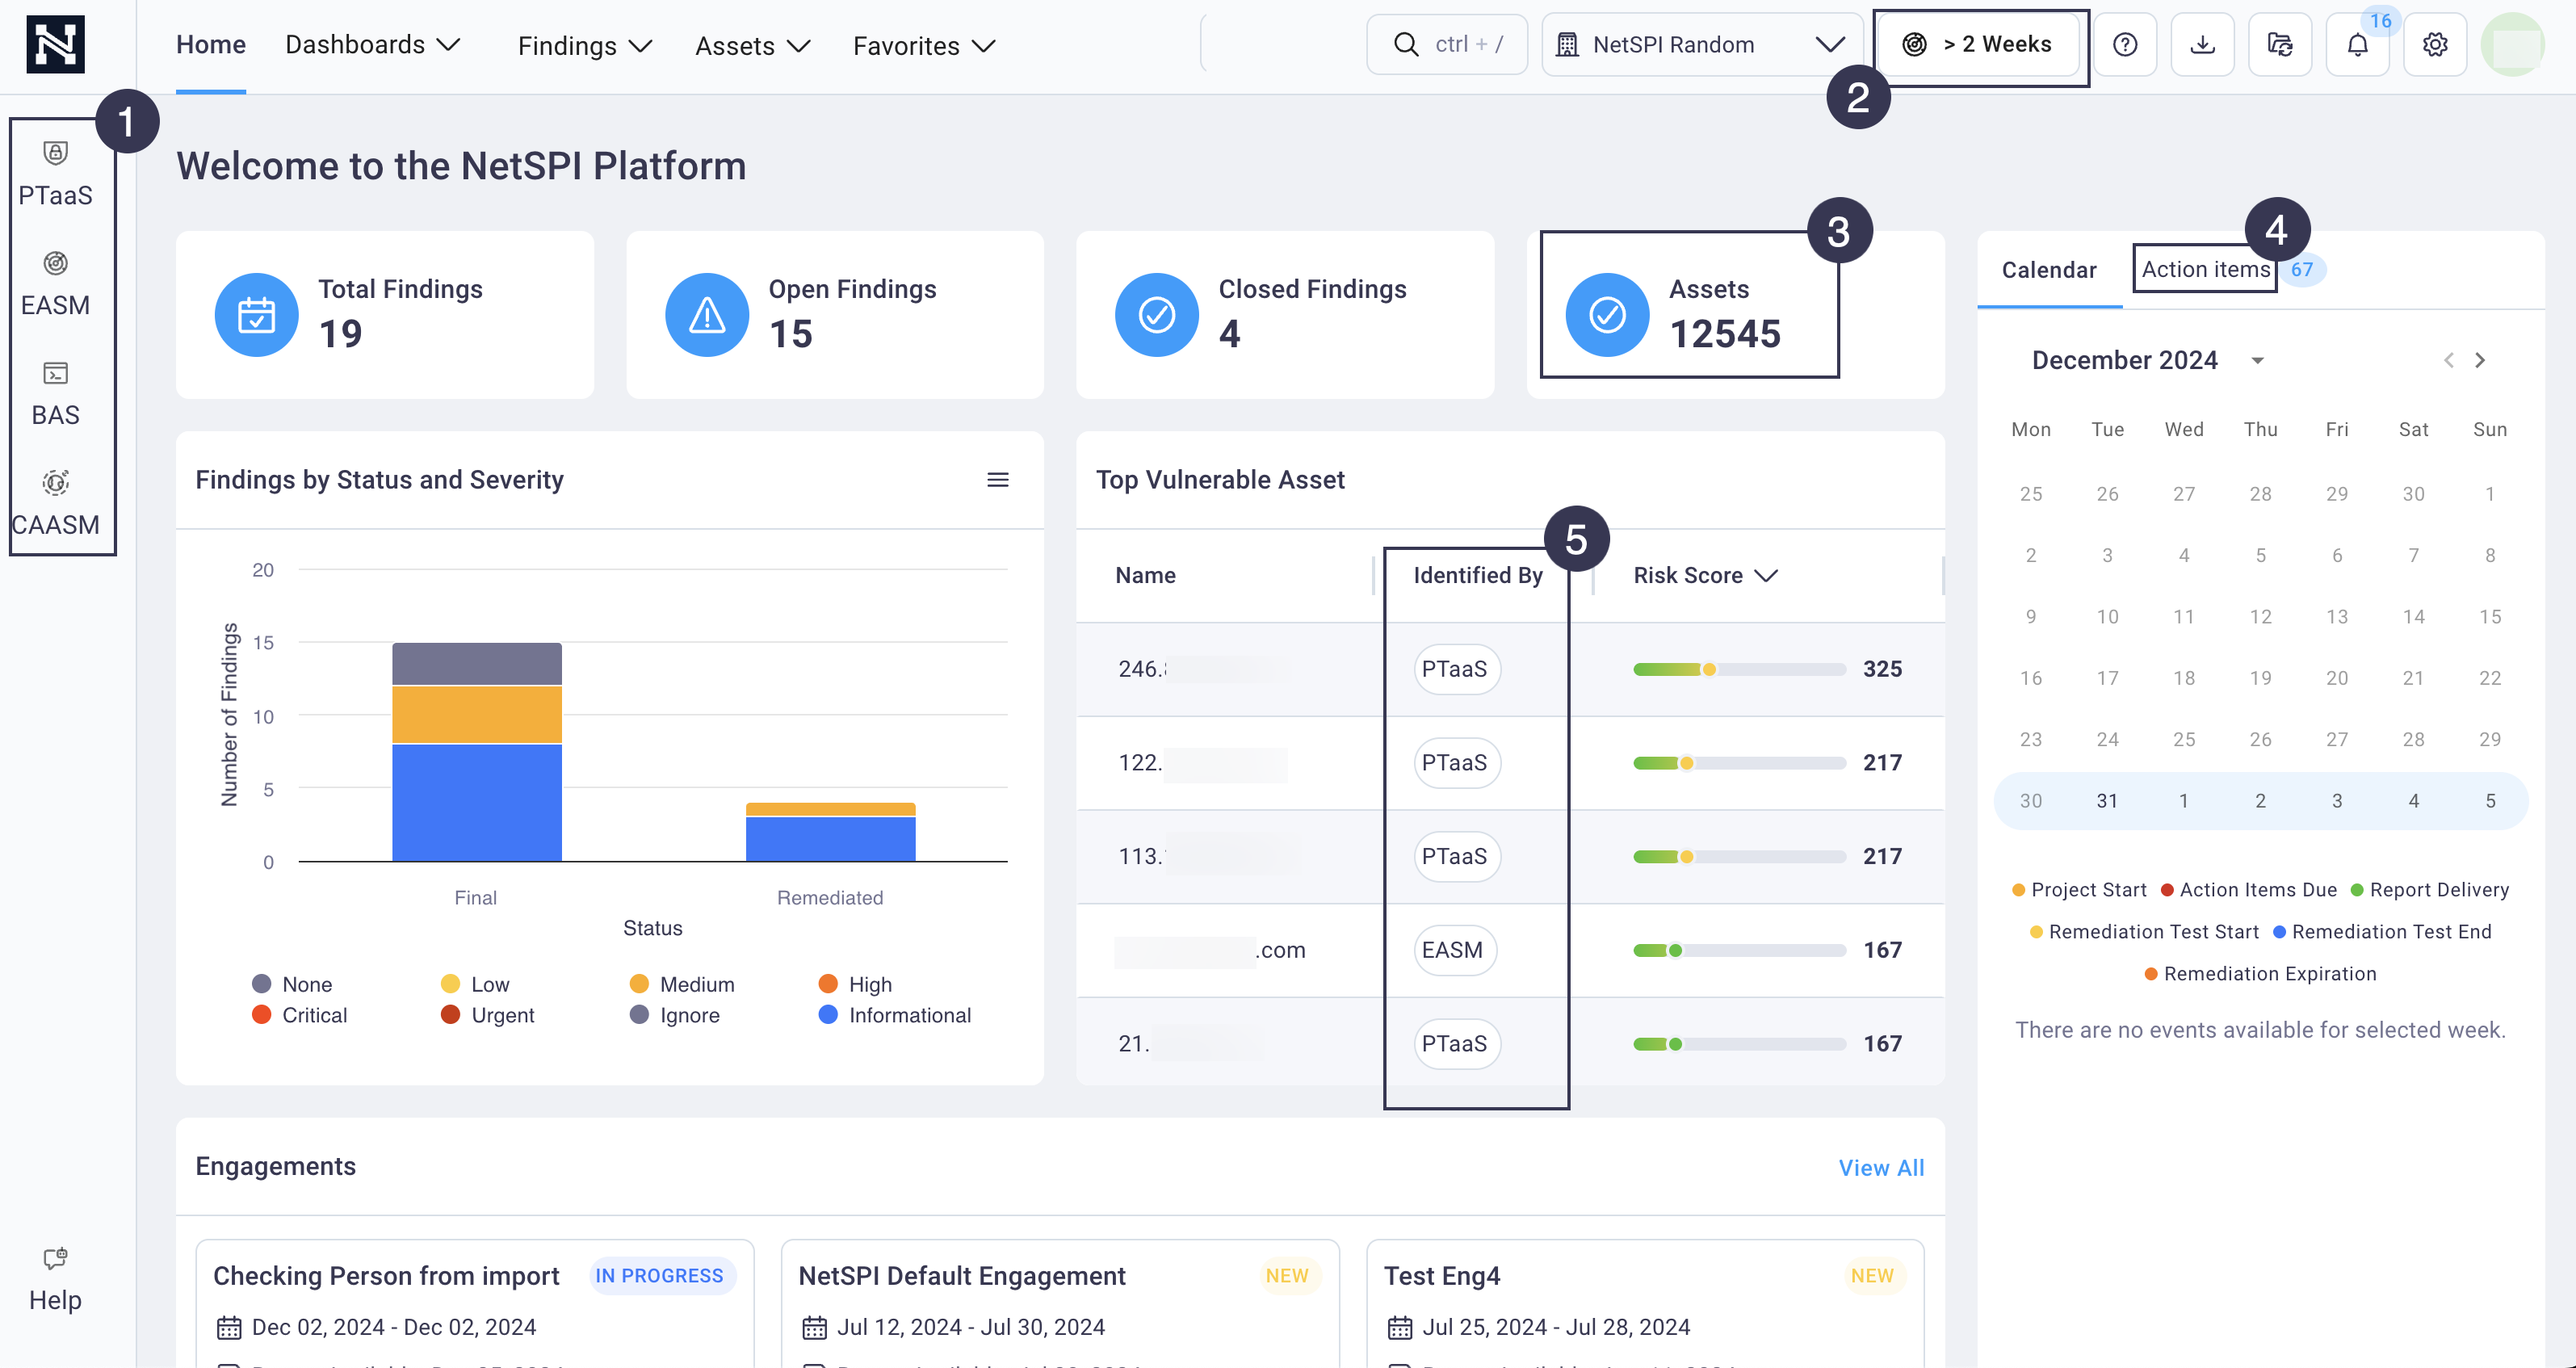Click the search input field
The height and width of the screenshot is (1368, 2576).
1447,44
